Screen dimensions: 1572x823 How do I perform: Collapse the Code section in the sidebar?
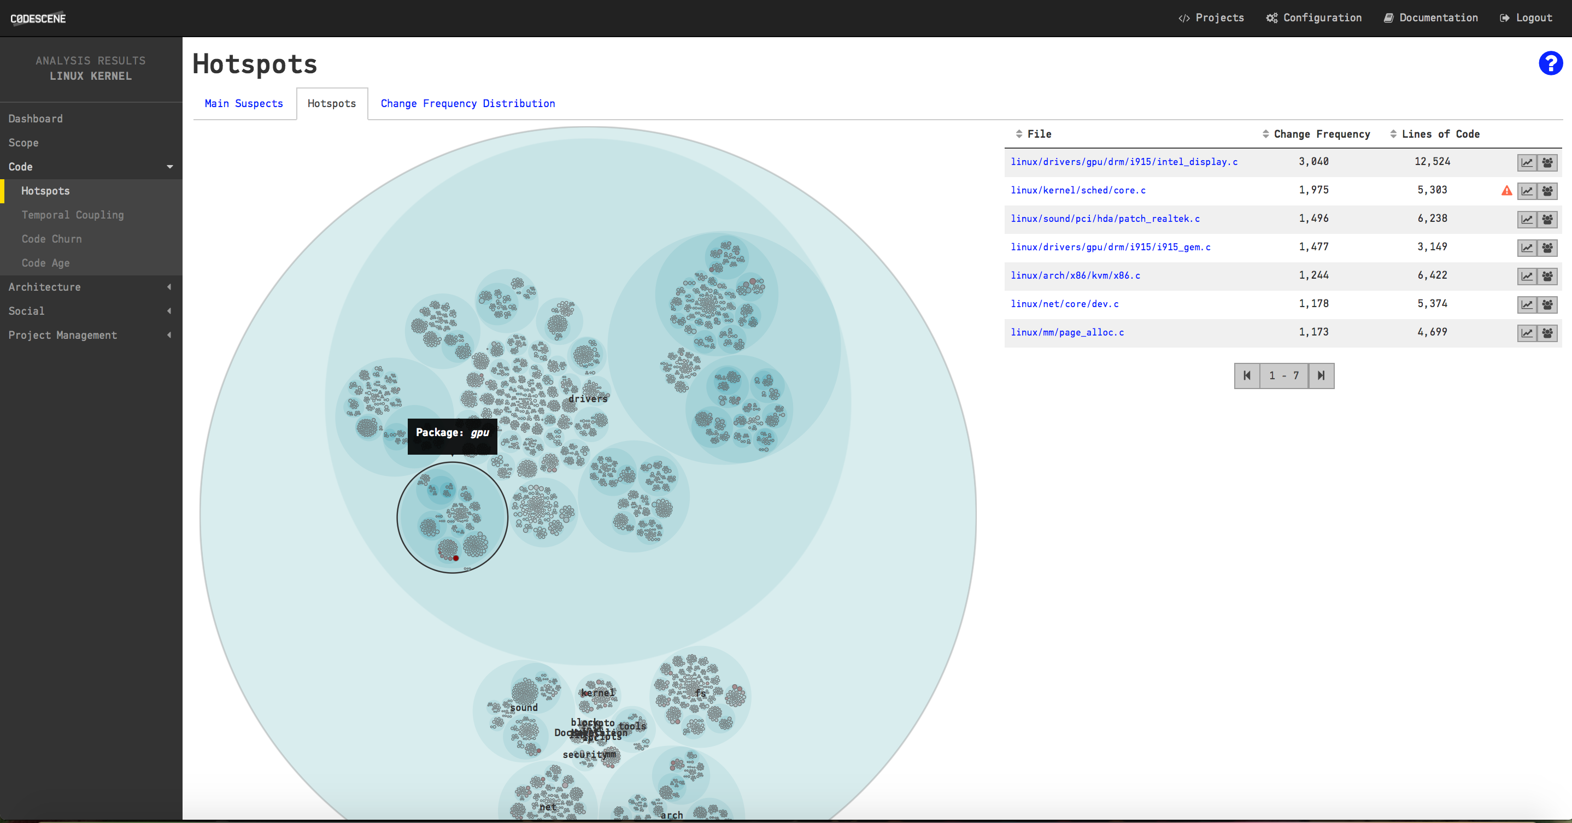coord(169,167)
